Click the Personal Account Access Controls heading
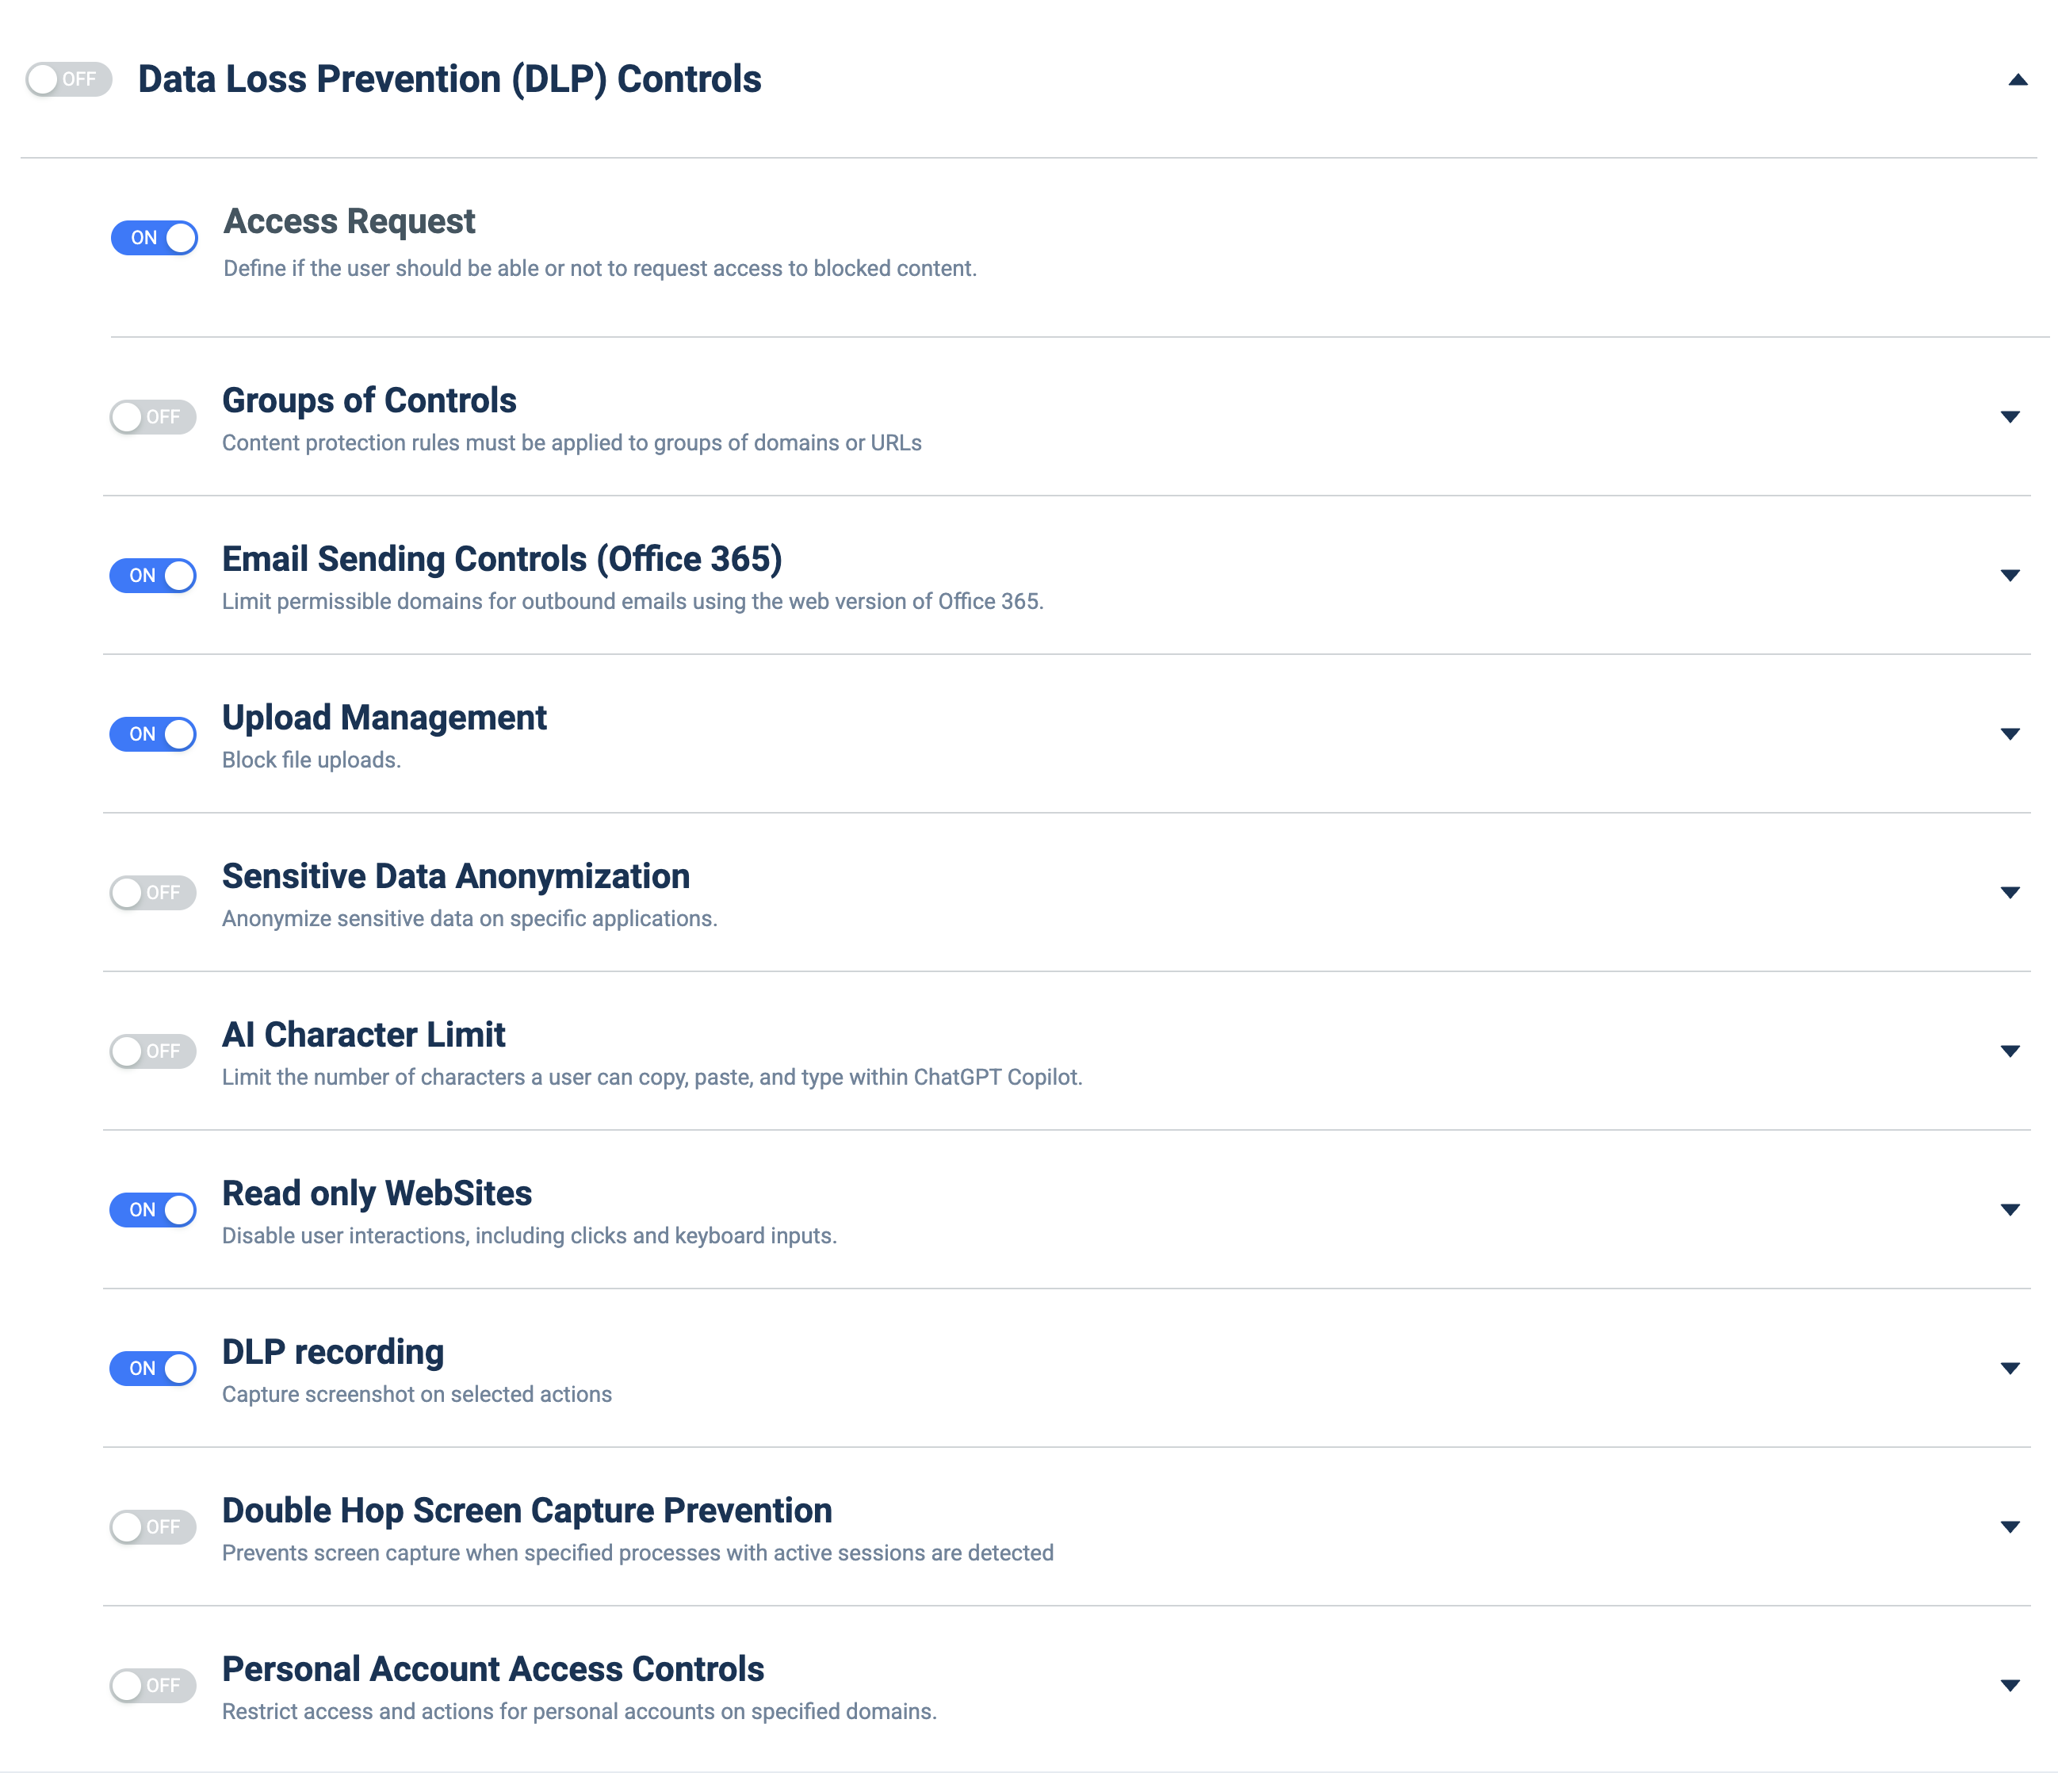Screen dimensions: 2058x1773 pos(492,1668)
